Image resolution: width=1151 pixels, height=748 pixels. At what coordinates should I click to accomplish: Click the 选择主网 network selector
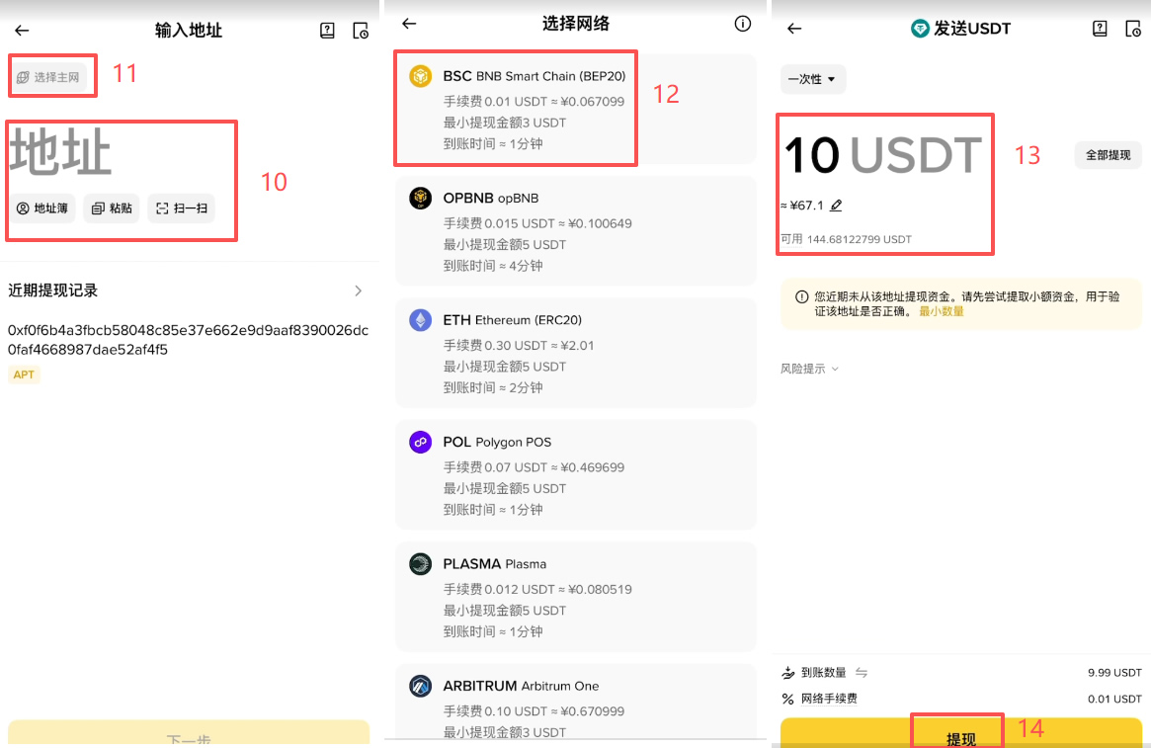(x=49, y=77)
